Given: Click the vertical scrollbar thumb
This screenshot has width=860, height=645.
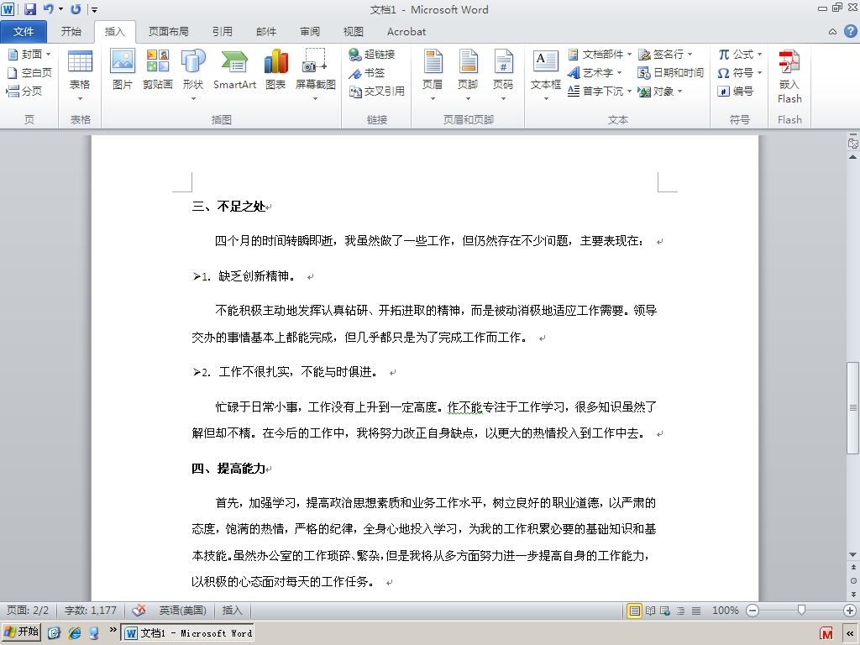Looking at the screenshot, I should click(x=853, y=407).
